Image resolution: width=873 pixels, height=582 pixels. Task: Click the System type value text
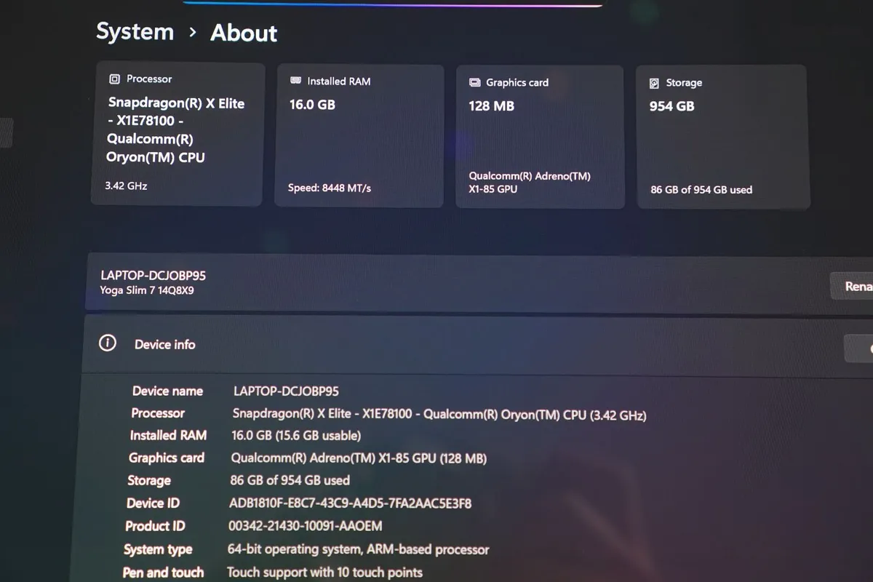358,549
